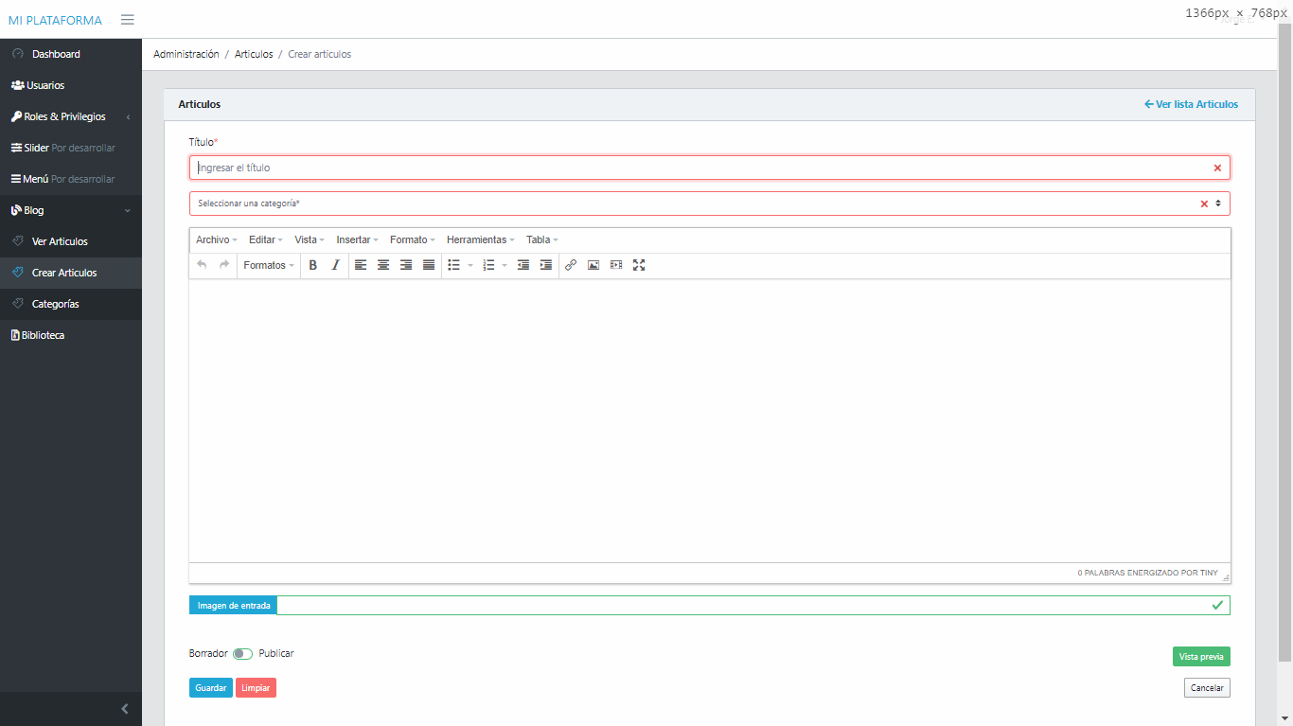This screenshot has width=1293, height=726.
Task: Insert a hyperlink with link icon
Action: (571, 265)
